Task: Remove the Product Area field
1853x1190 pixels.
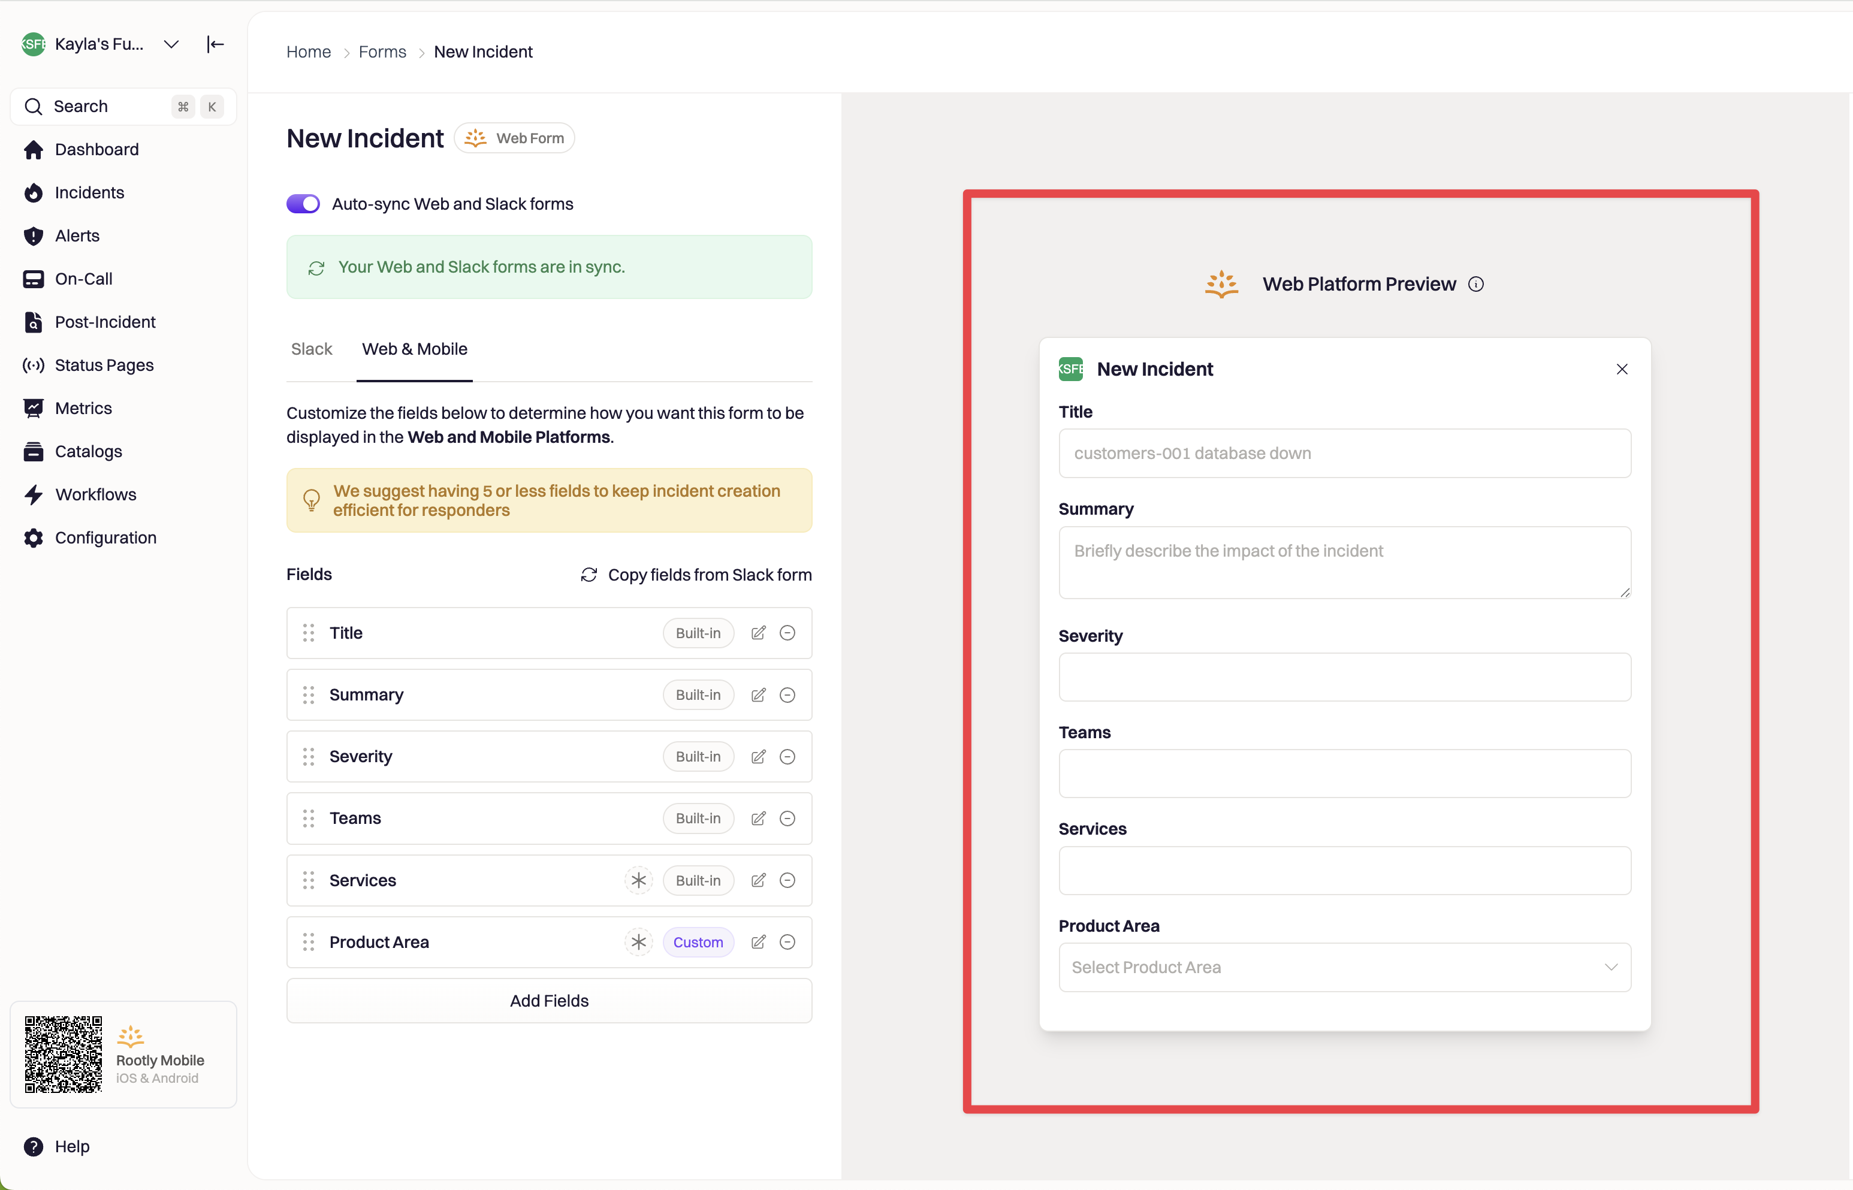Action: [x=787, y=943]
